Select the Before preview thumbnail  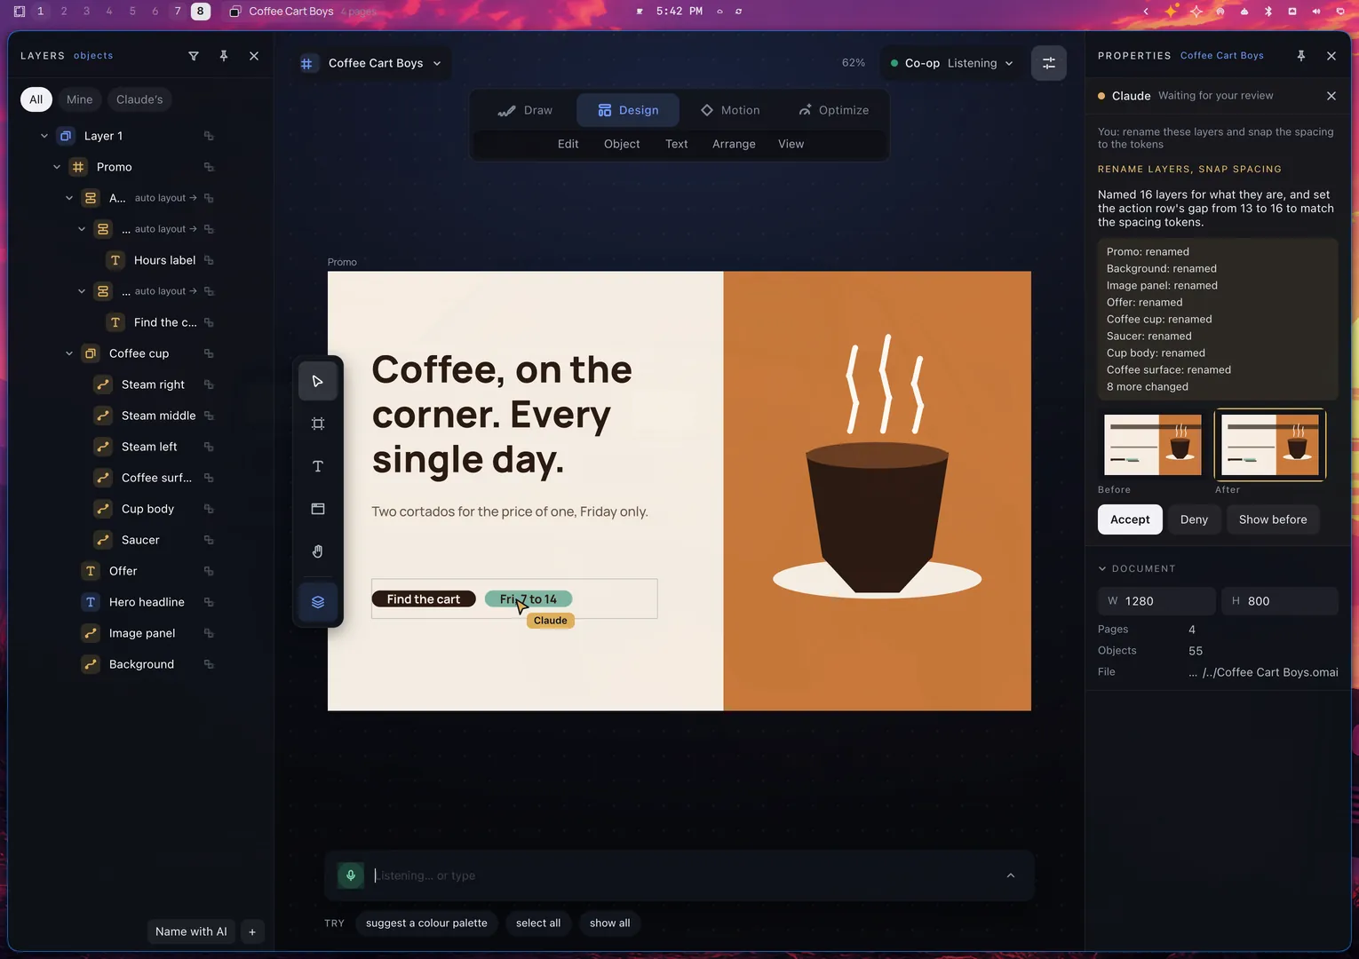pos(1153,445)
